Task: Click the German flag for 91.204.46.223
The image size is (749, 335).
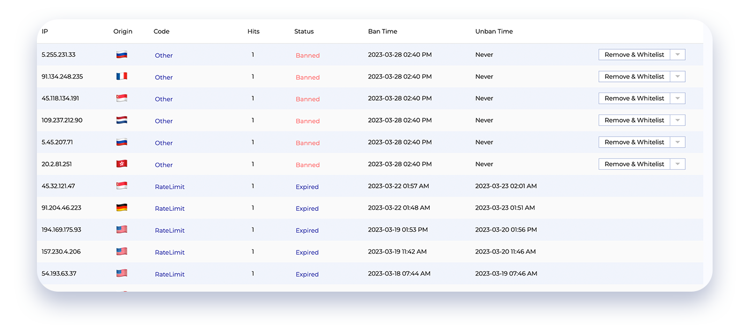Action: (121, 208)
